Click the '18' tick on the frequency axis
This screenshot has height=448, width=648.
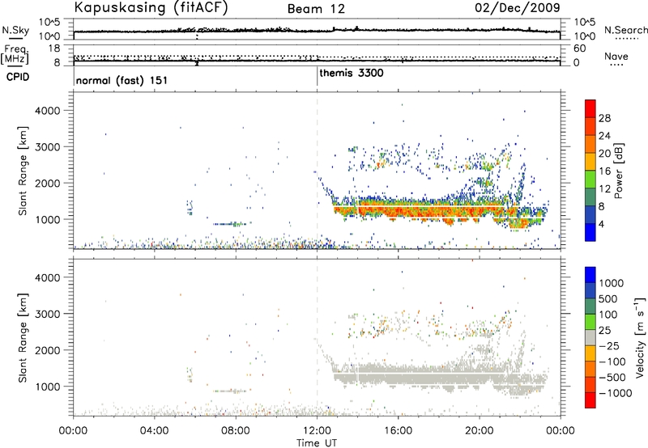coord(54,49)
